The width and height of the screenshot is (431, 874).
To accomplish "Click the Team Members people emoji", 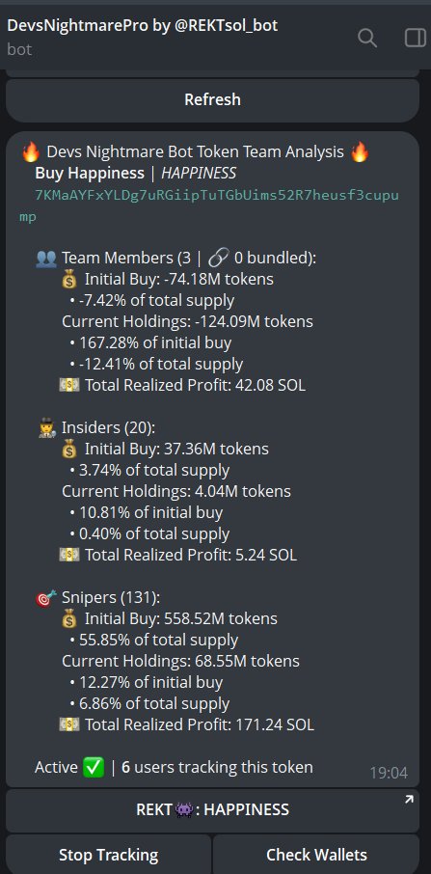I will (x=45, y=259).
